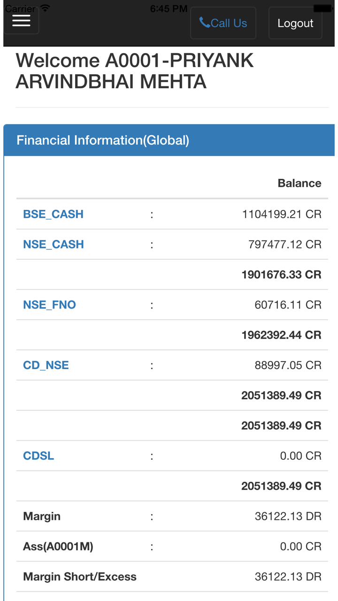
Task: Tap the battery indicator icon
Action: coord(322,8)
